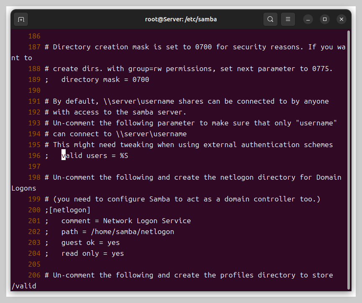Click 'valid users = %S' line
362x303 pixels.
(94, 156)
